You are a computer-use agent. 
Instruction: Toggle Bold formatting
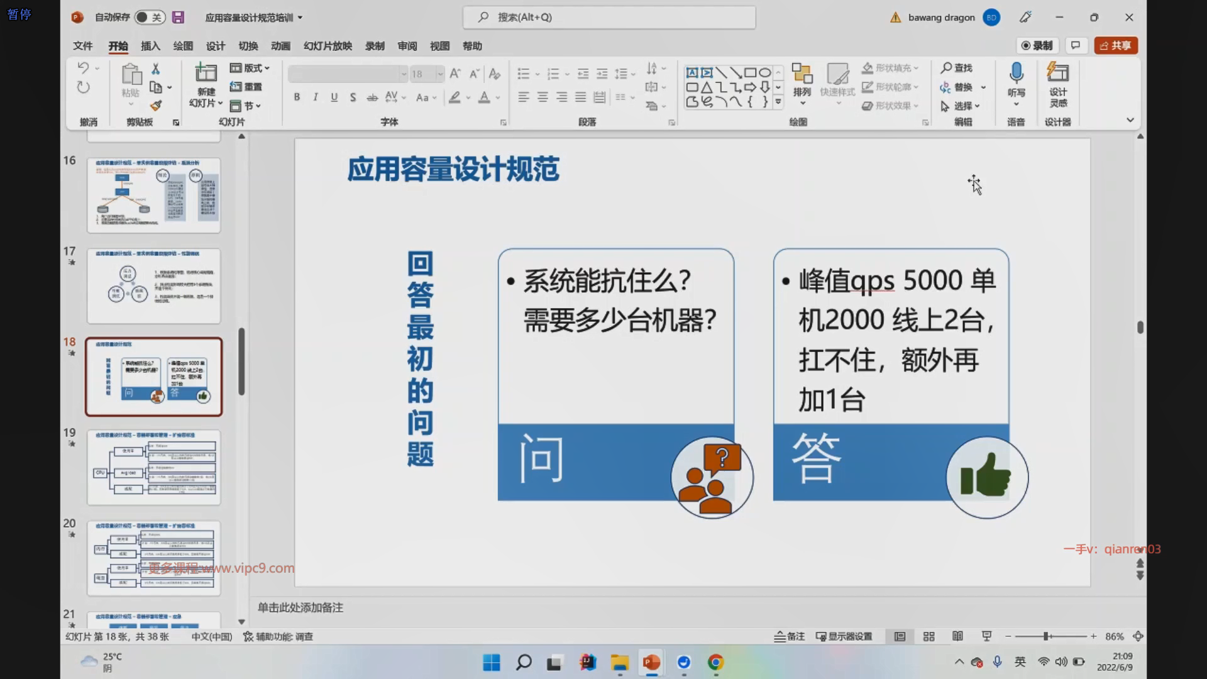297,97
